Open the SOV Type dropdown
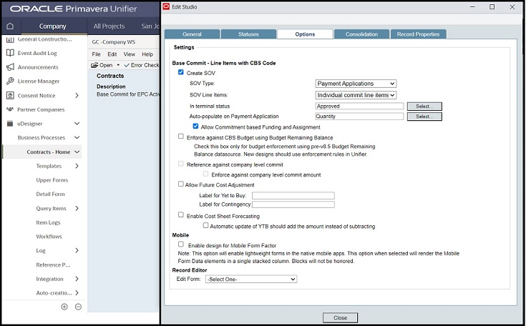The image size is (526, 326). click(356, 84)
